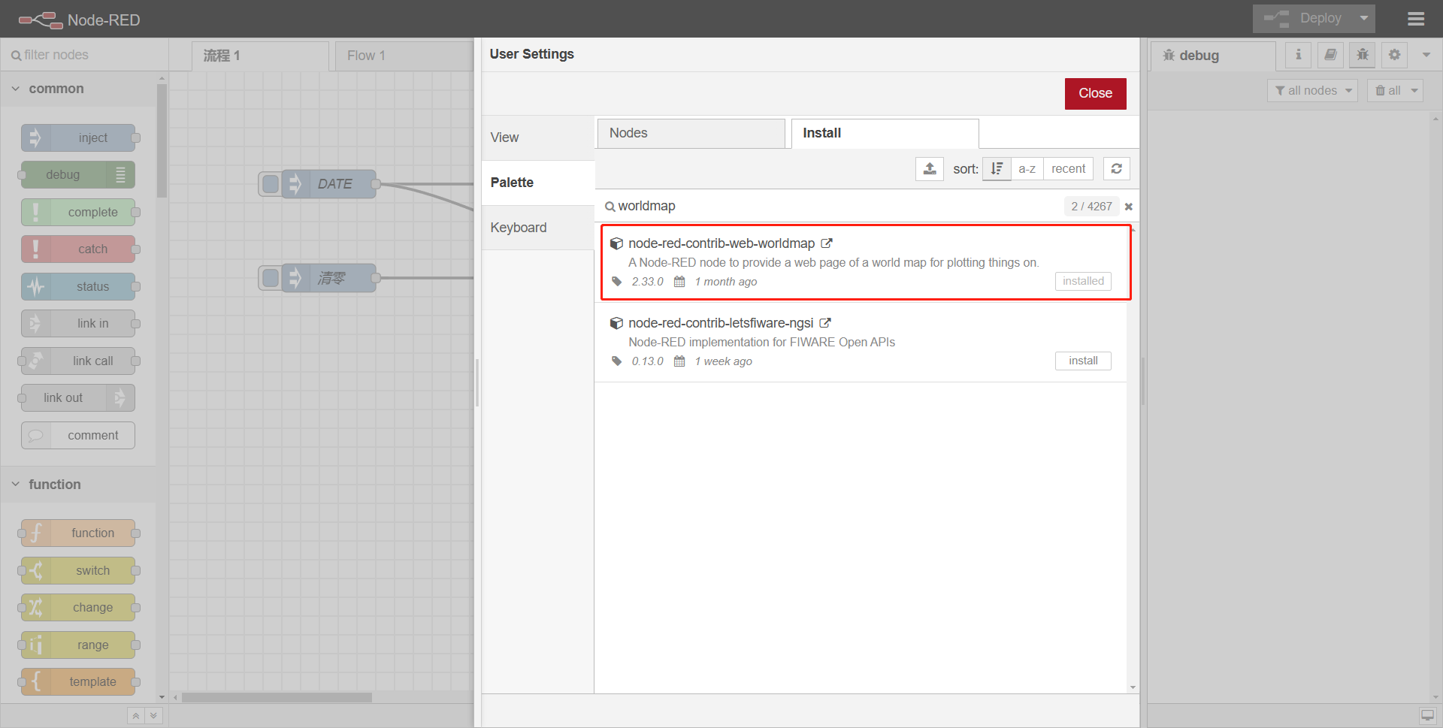Install node-red-contrib-letsfiware-ngsi module

click(x=1083, y=361)
